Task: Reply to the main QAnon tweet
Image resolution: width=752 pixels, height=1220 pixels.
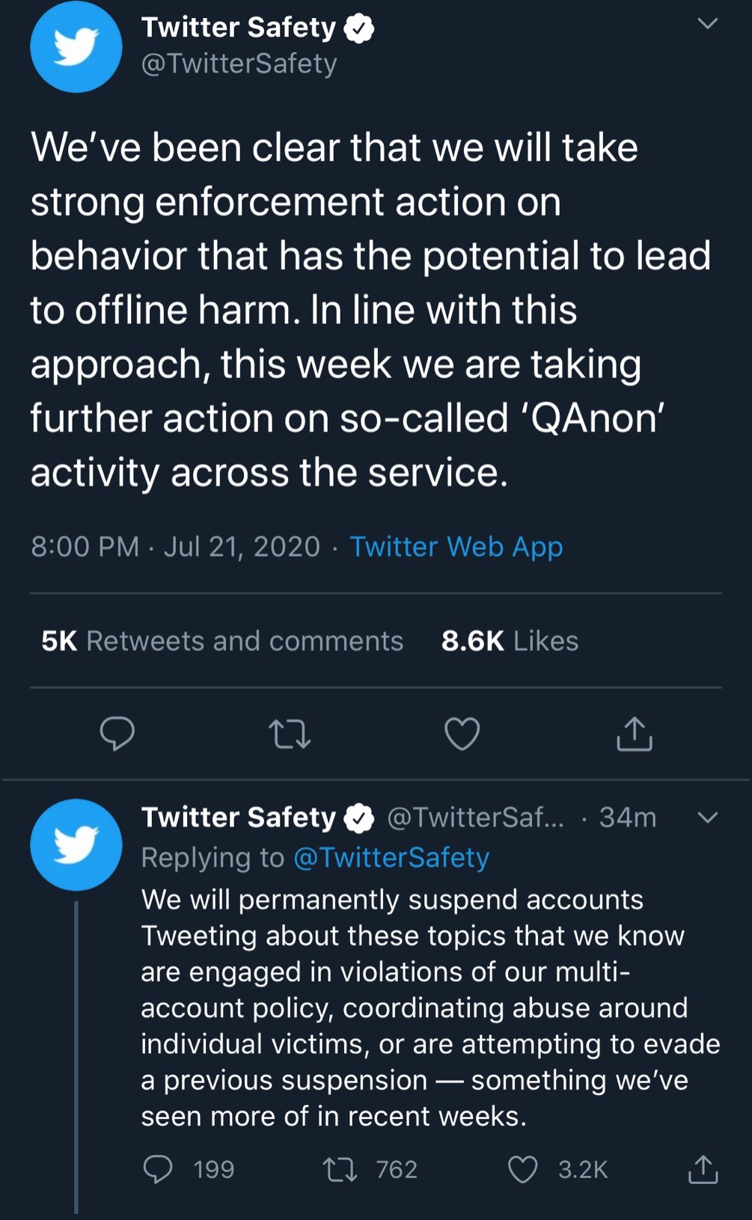Action: (x=117, y=733)
